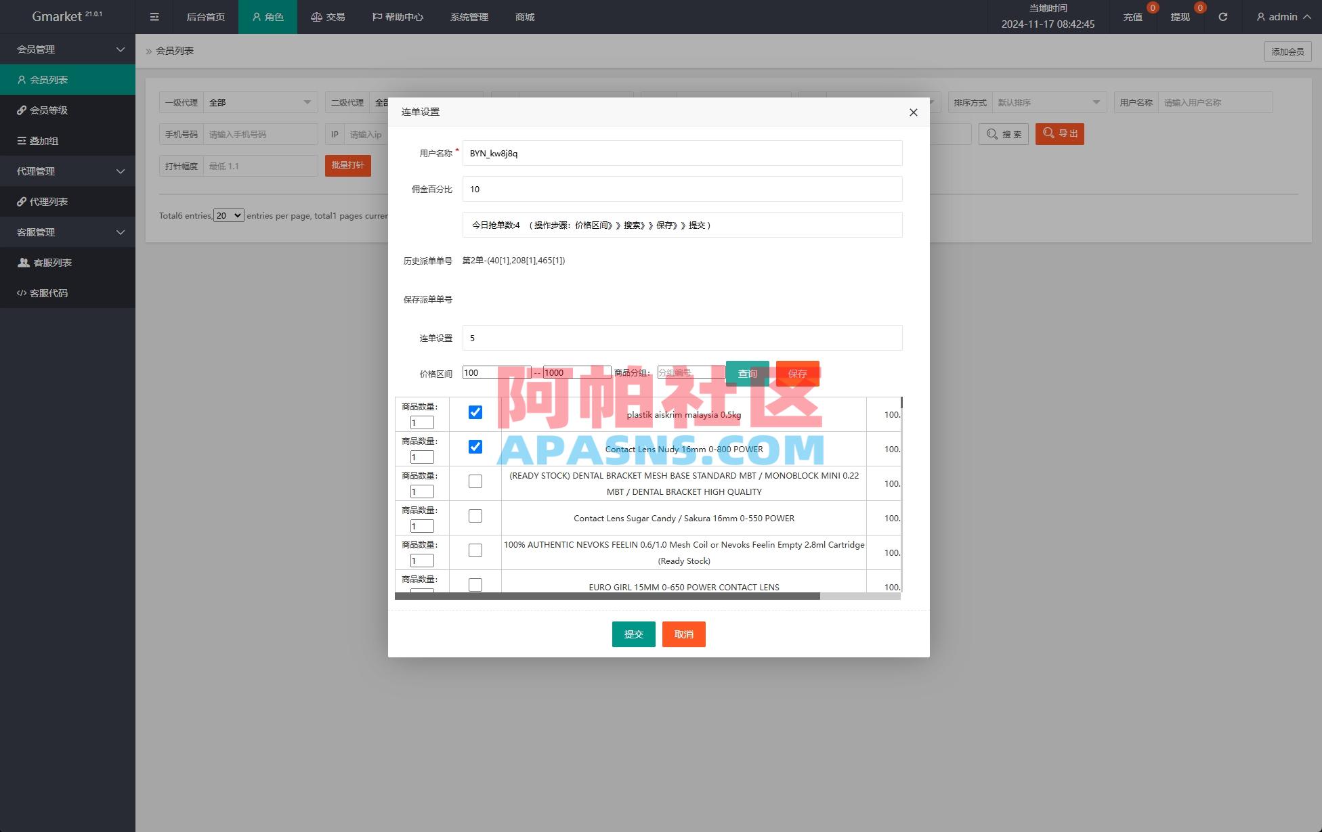The image size is (1322, 832).
Task: Select 代理列表 in the sidebar
Action: 49,201
